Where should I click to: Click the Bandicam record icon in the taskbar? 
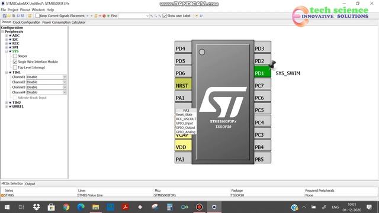(x=199, y=207)
